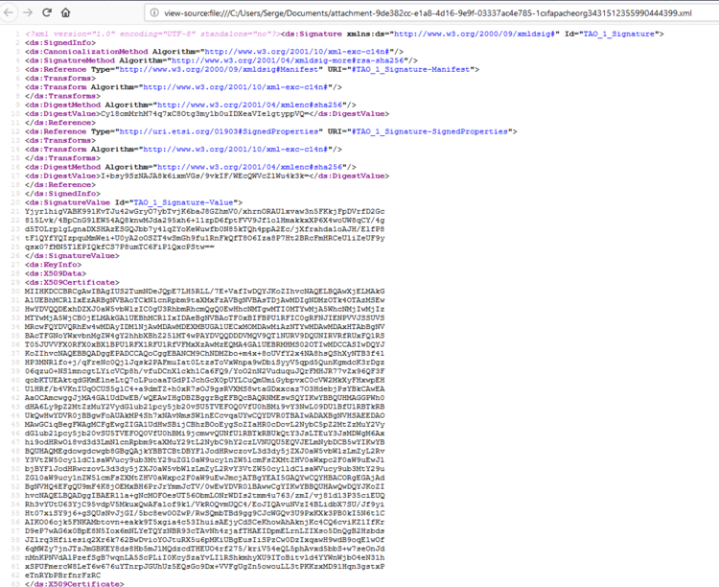The image size is (719, 587).
Task: Select DigestValue text starting with Cyl8omMrhM
Action: tap(203, 114)
